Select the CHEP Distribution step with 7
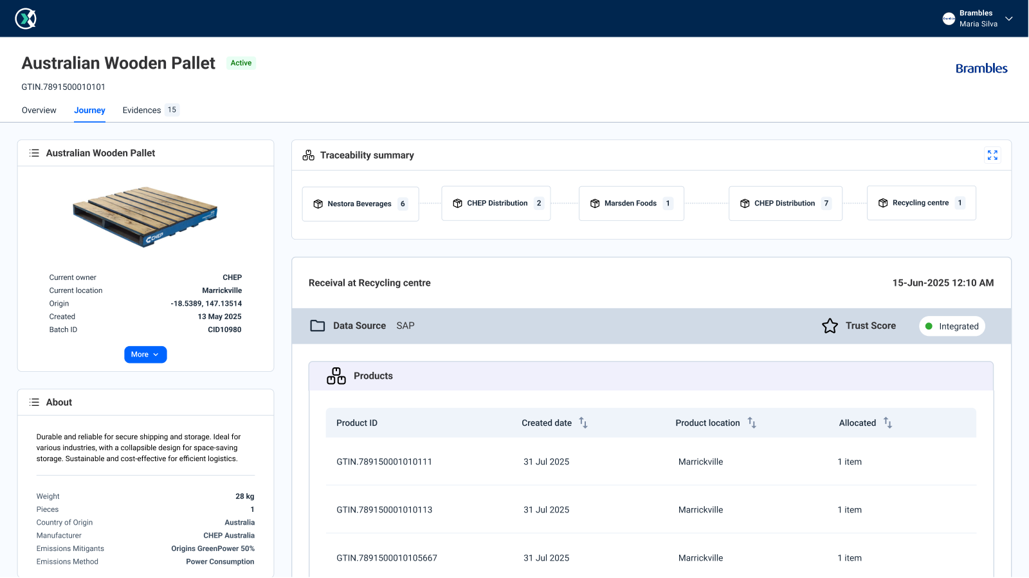Image resolution: width=1029 pixels, height=578 pixels. coord(785,203)
